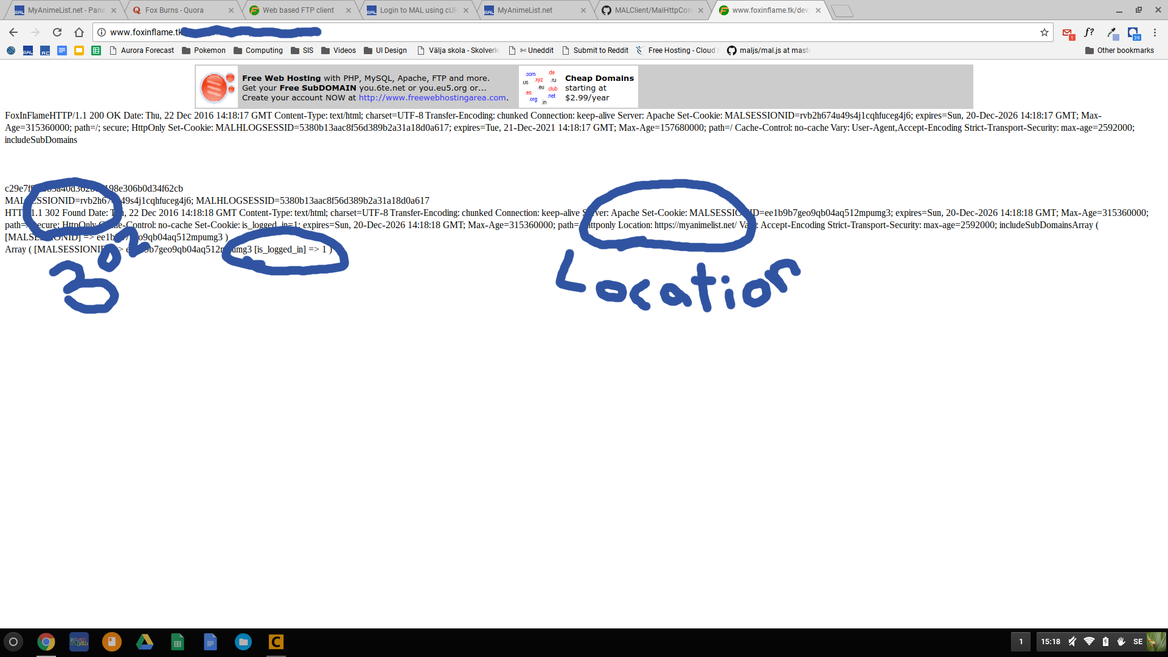Open the ChromeOS launcher circle
This screenshot has width=1168, height=657.
coord(13,642)
